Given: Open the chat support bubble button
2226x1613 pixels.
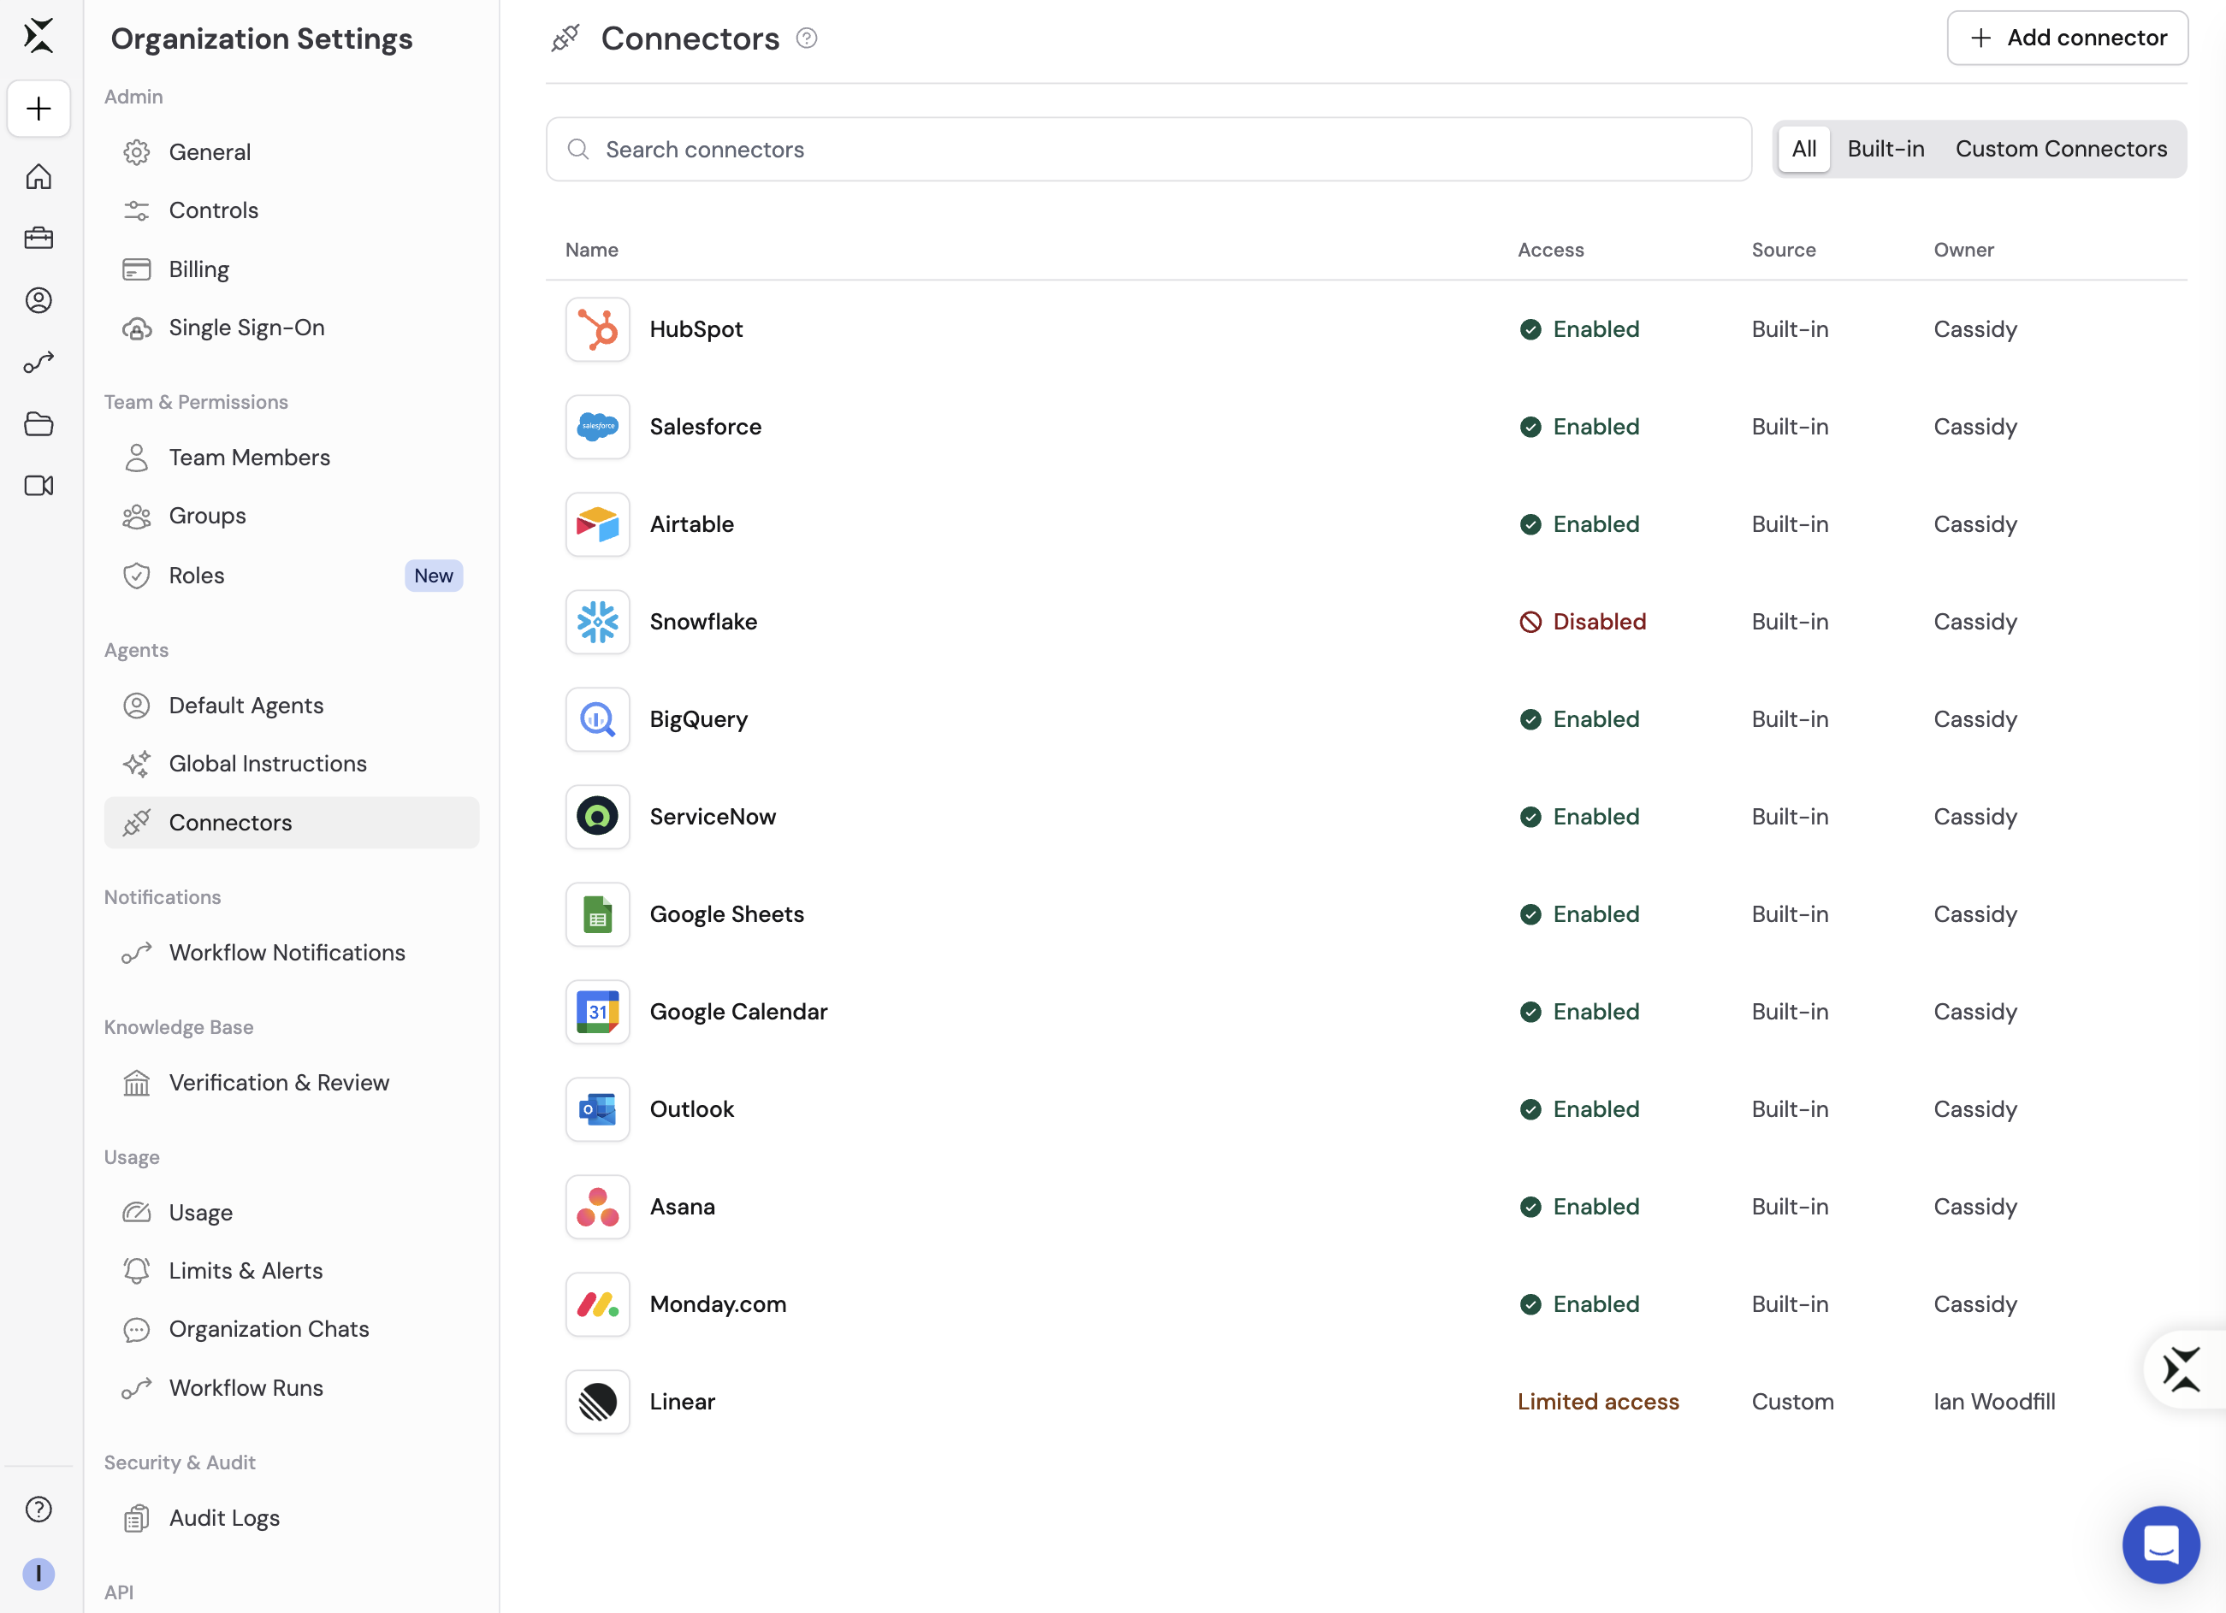Looking at the screenshot, I should pyautogui.click(x=2161, y=1545).
